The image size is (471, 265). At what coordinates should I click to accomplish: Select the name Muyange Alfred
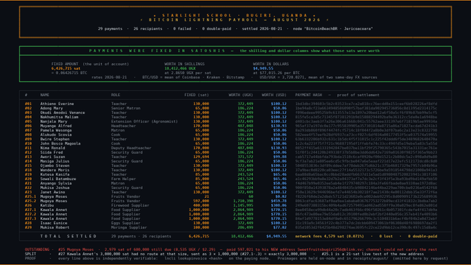click(56, 126)
